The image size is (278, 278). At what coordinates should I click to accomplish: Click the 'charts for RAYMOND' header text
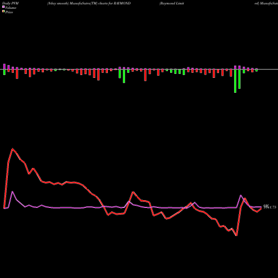click(x=115, y=3)
